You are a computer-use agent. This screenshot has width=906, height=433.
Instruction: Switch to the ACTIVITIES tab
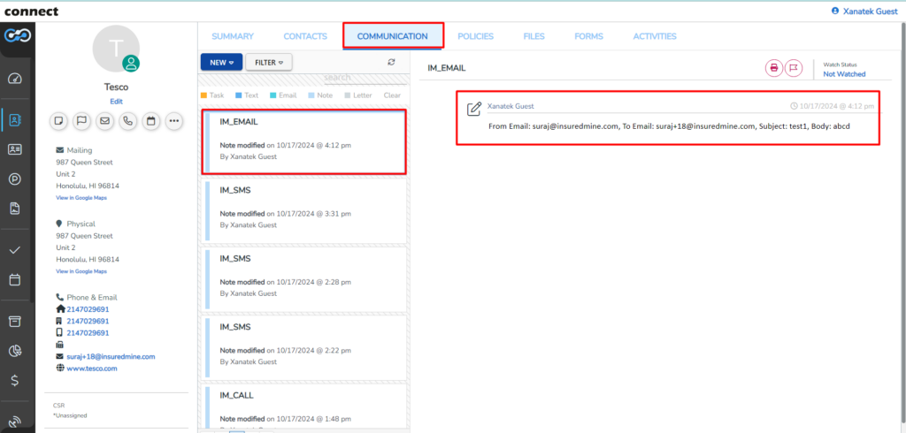click(655, 36)
